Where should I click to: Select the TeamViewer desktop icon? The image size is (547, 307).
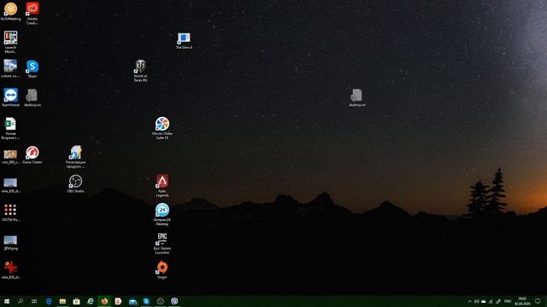point(10,97)
